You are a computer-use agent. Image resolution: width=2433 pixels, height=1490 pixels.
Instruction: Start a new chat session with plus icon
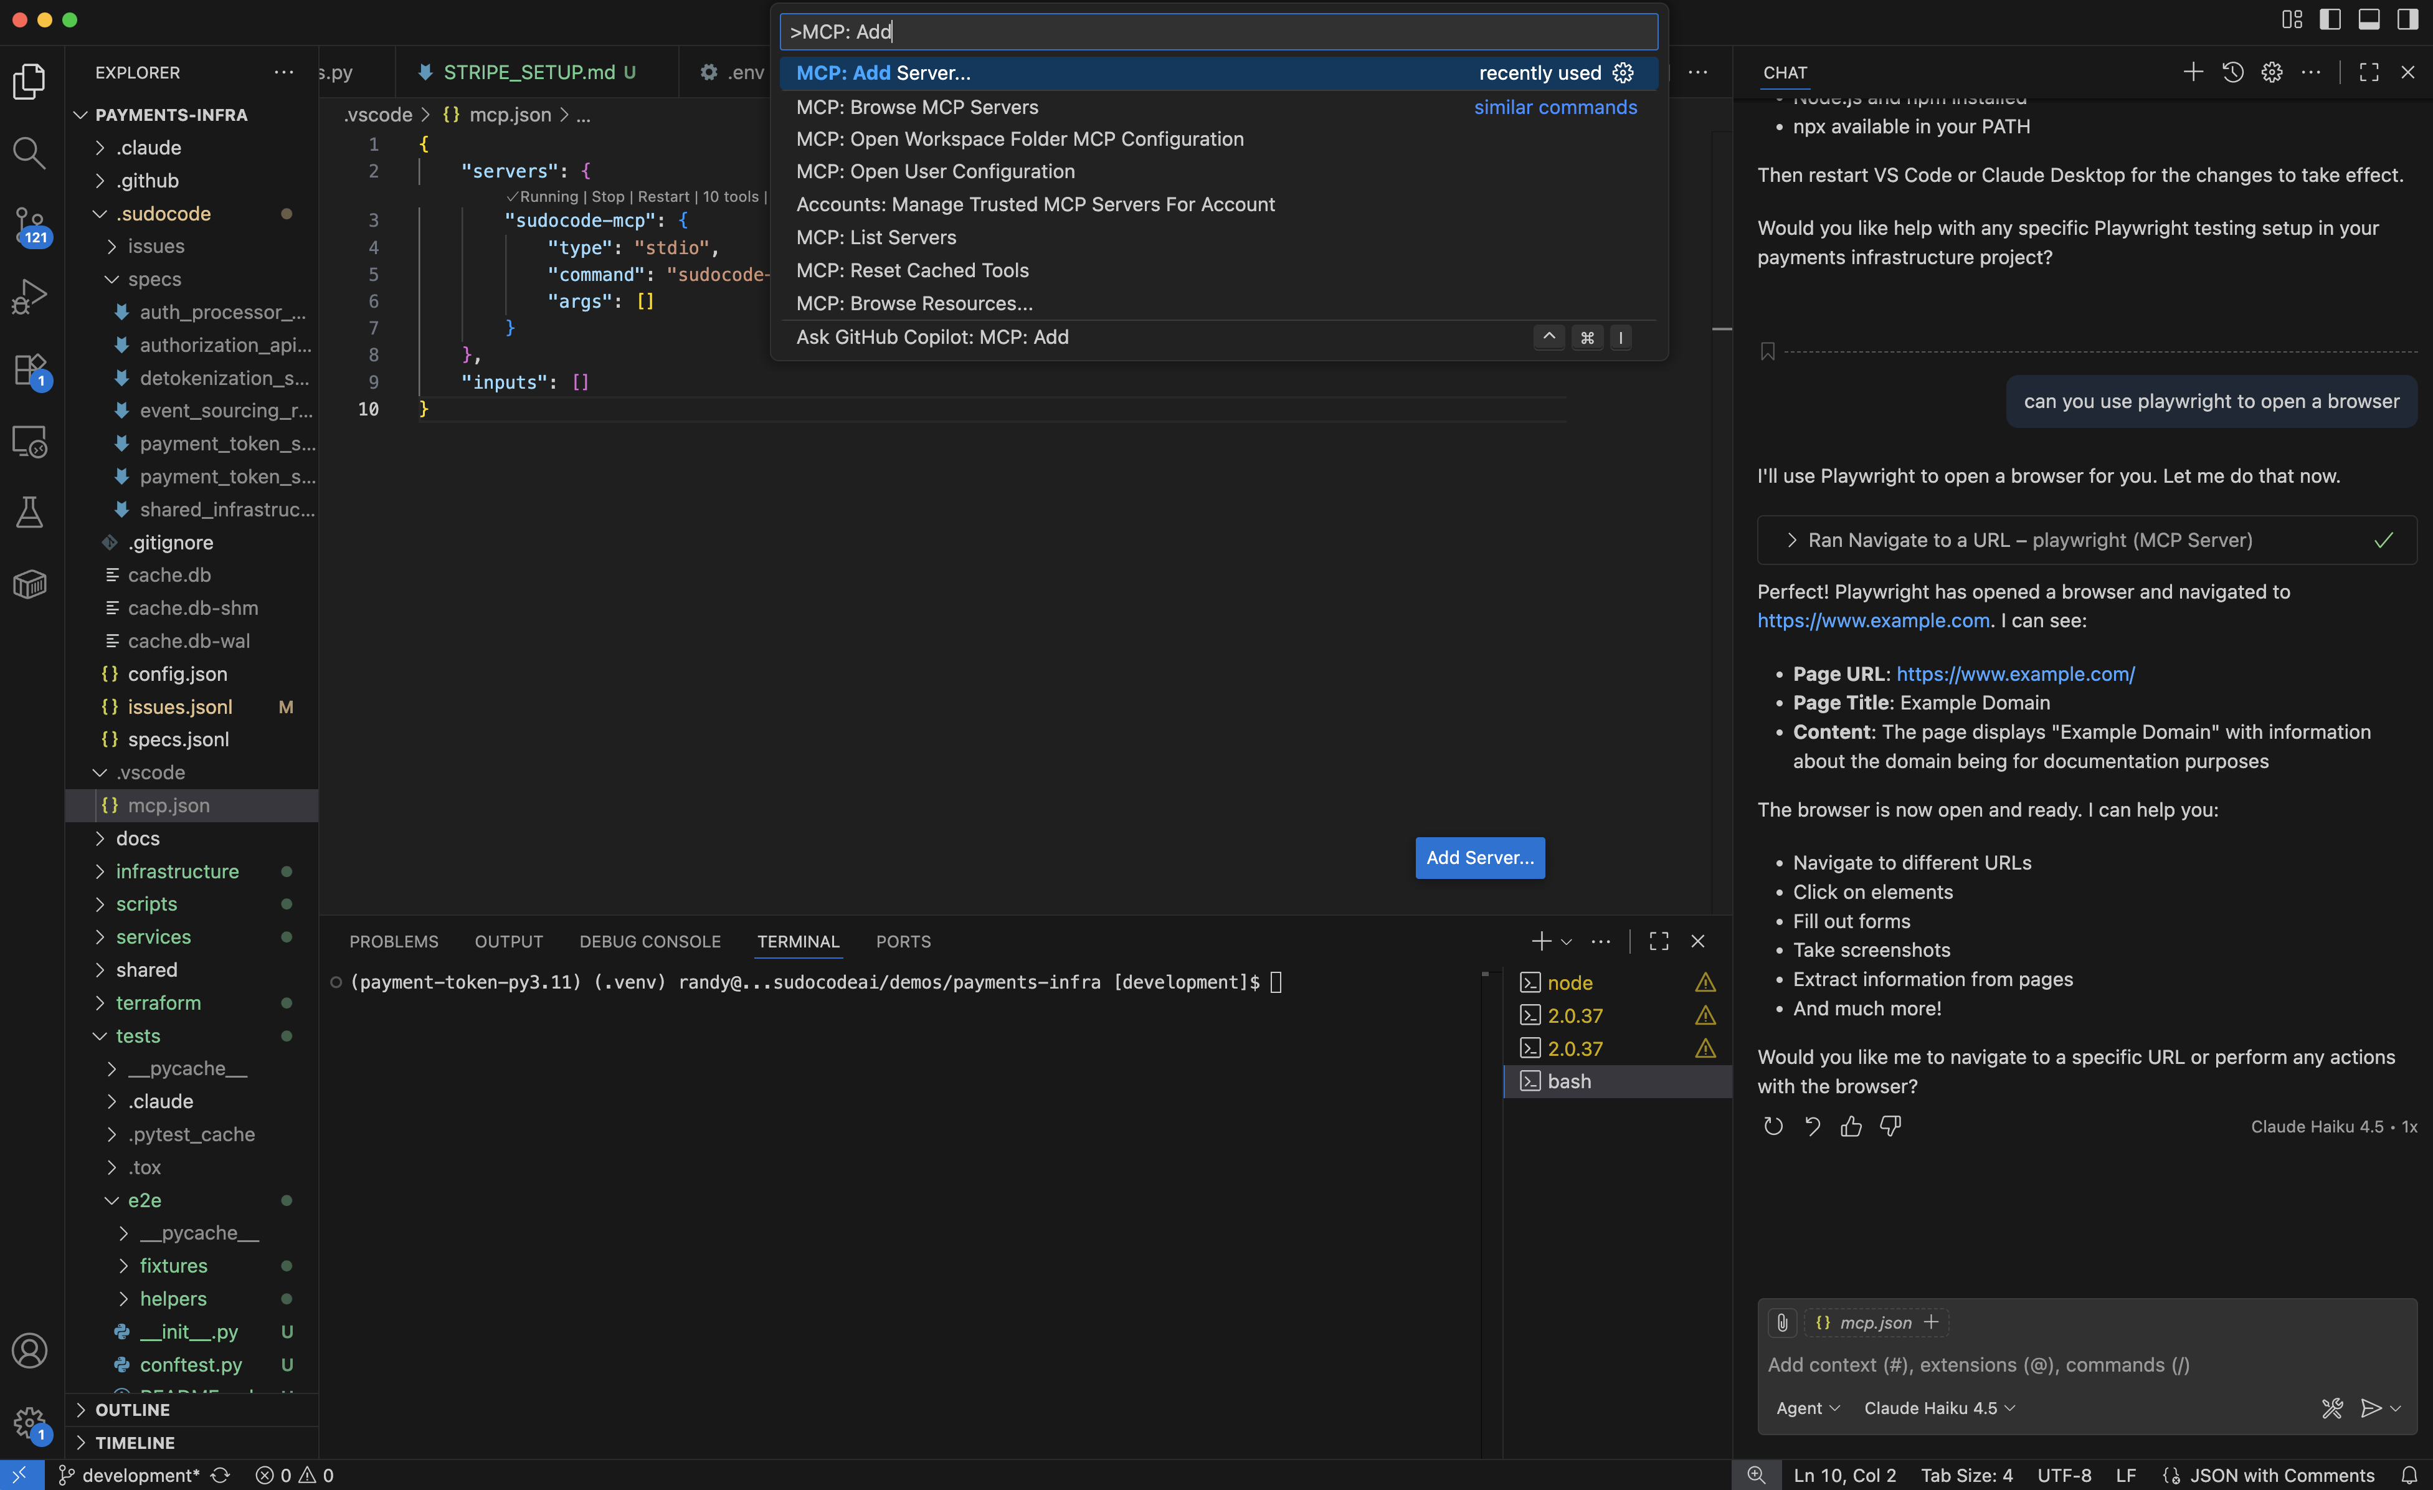[2192, 71]
